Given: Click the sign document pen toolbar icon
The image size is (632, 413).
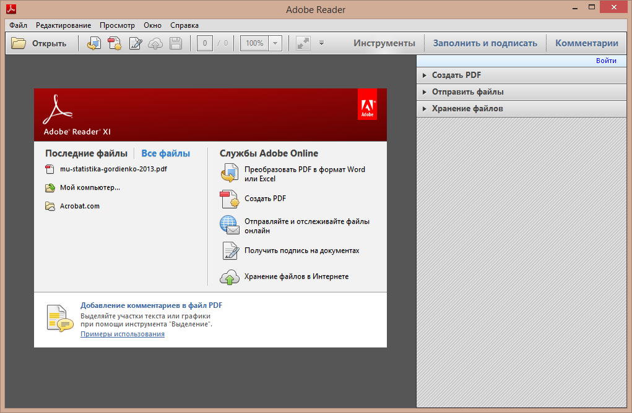Looking at the screenshot, I should (136, 43).
